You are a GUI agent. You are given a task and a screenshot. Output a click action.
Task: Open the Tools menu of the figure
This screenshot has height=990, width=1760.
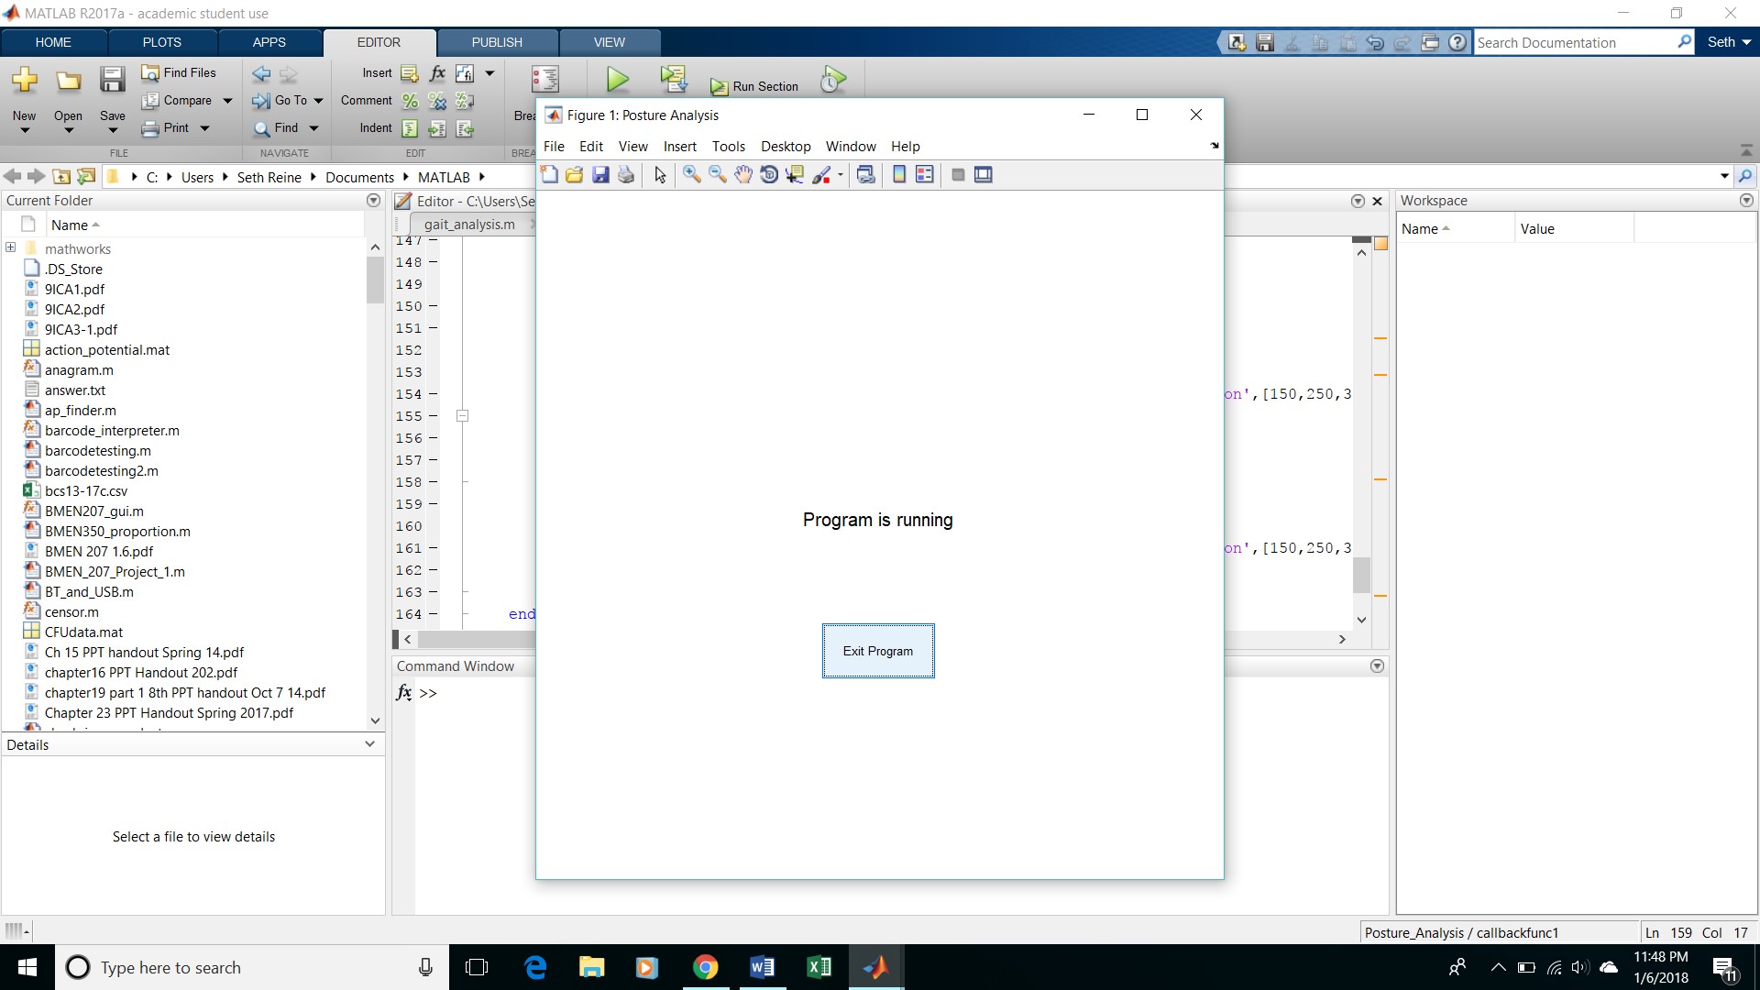728,147
